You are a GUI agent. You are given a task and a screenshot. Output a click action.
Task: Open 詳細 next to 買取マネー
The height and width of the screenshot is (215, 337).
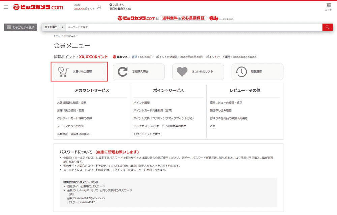(x=134, y=57)
